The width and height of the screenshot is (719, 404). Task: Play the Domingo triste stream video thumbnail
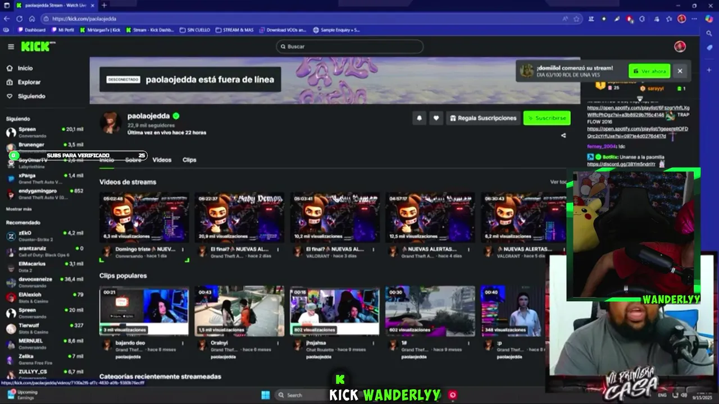pos(144,218)
